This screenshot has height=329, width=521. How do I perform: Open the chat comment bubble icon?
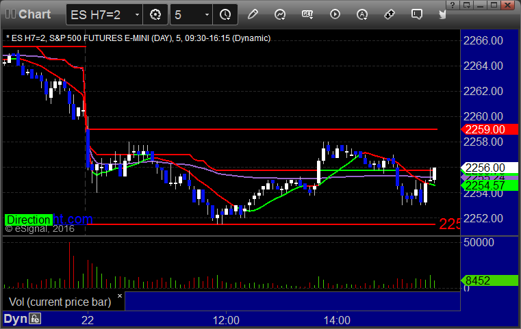tap(417, 14)
